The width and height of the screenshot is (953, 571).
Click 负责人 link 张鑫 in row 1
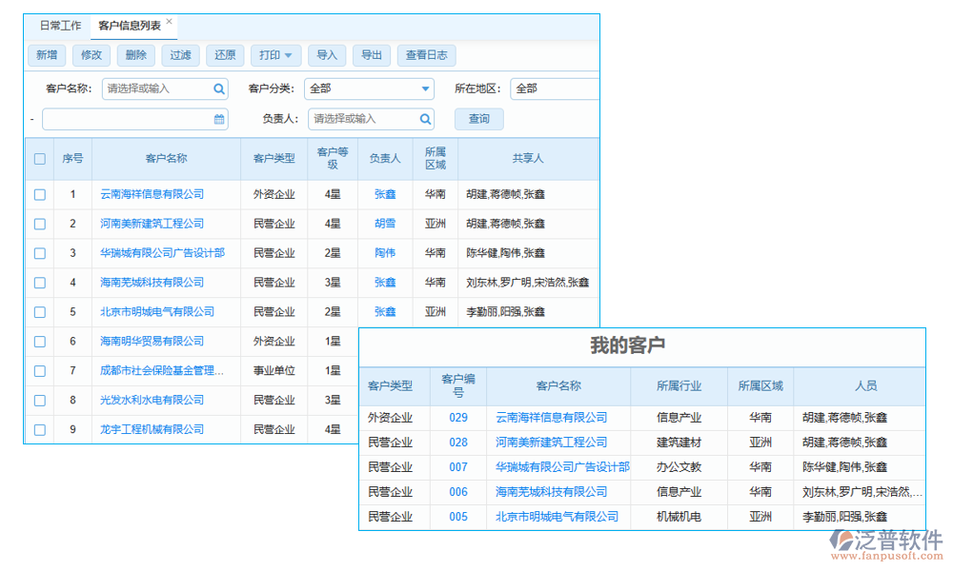[x=385, y=194]
